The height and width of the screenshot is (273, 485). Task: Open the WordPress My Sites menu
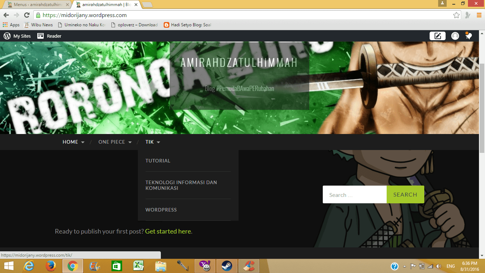pyautogui.click(x=17, y=36)
